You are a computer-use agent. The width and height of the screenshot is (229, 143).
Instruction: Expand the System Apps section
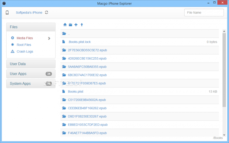31,84
